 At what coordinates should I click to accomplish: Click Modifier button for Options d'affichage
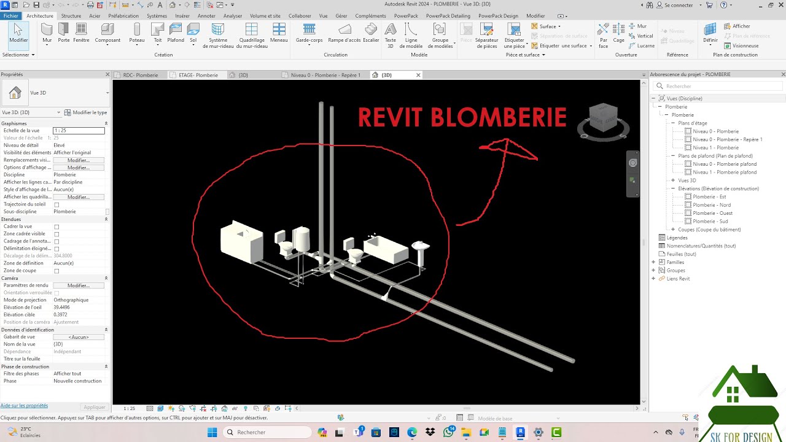click(x=79, y=168)
